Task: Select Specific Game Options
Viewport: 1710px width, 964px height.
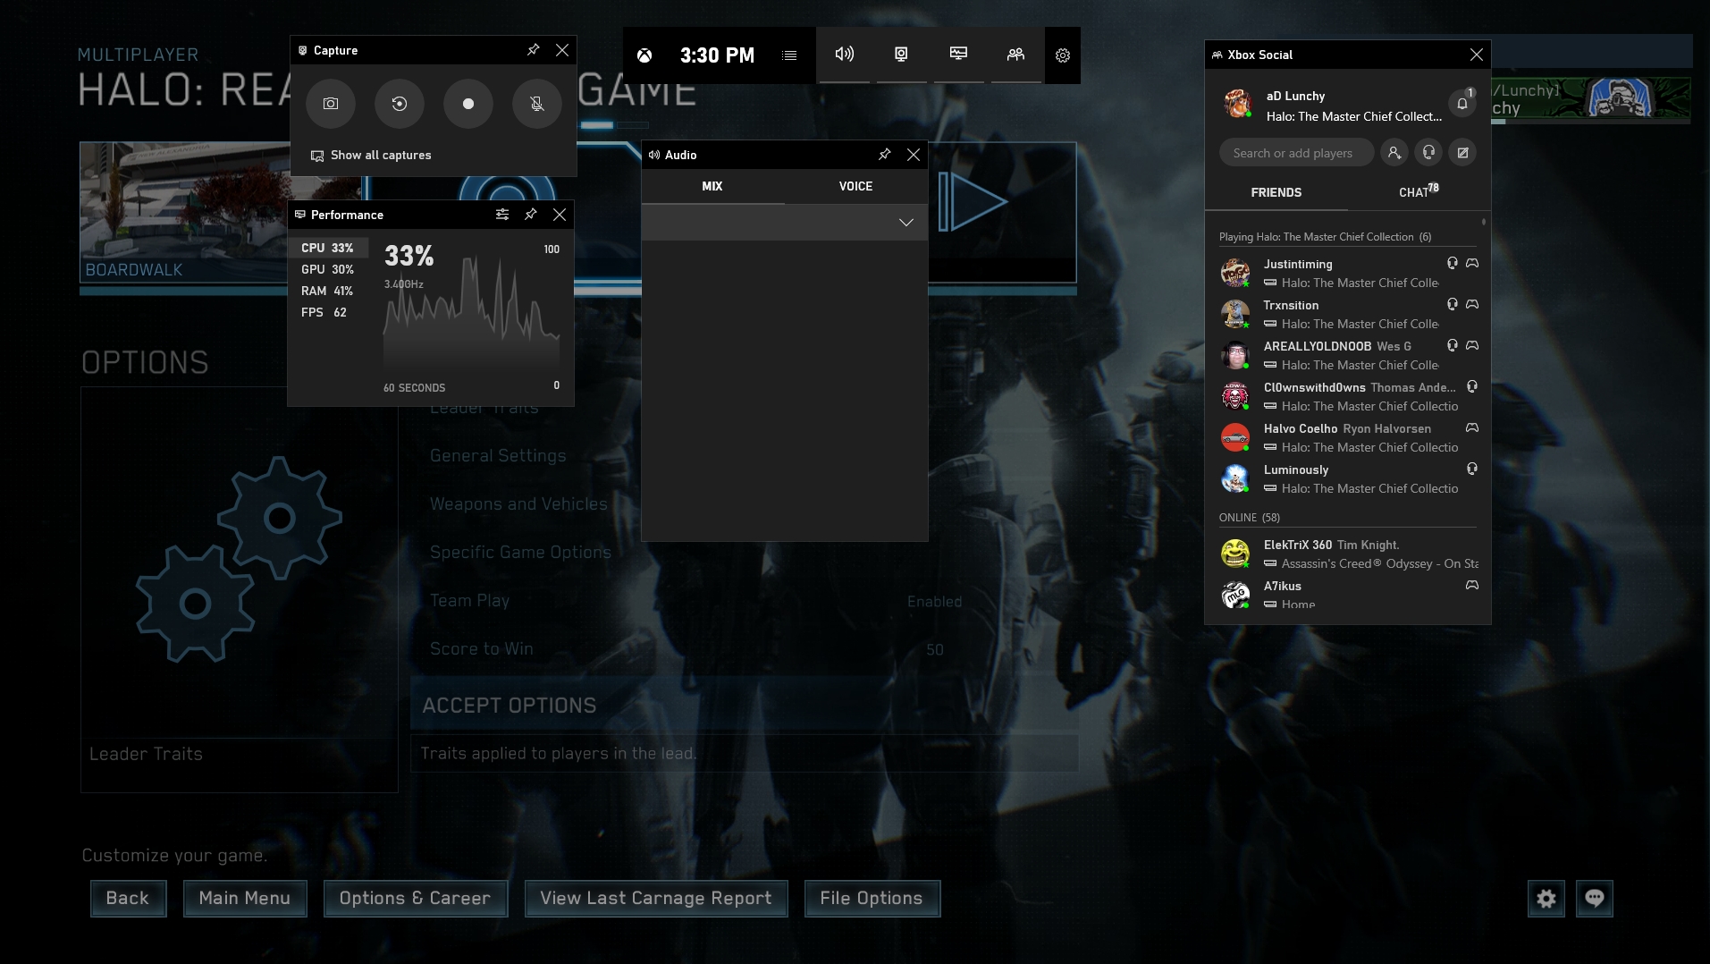Action: 520,553
